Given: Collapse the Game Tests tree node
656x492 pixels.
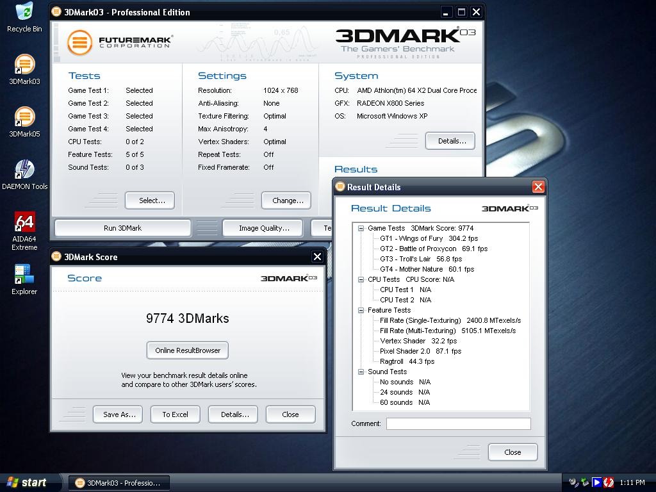Looking at the screenshot, I should (361, 229).
